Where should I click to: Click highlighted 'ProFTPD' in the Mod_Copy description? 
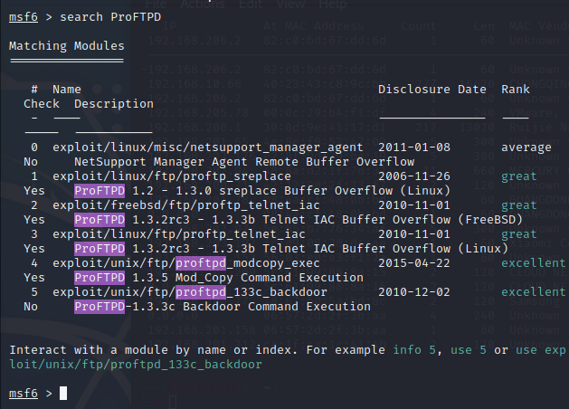pos(100,278)
